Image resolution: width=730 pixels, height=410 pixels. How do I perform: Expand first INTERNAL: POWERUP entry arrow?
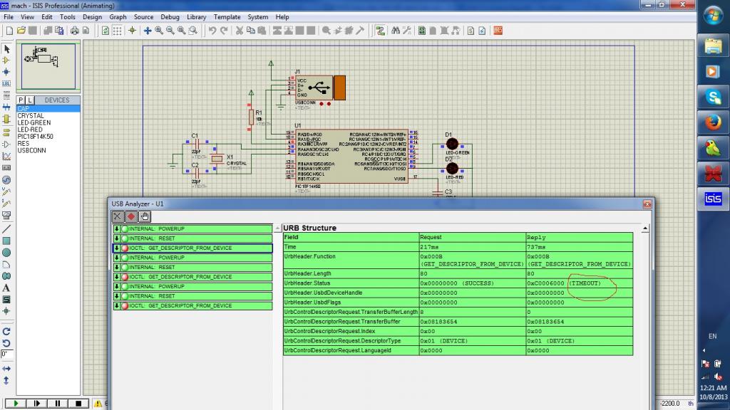(x=117, y=229)
